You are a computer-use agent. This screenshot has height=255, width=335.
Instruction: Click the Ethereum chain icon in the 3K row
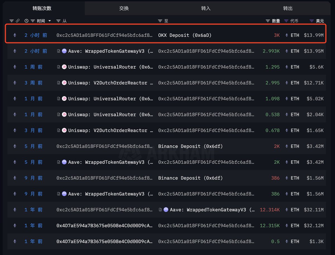click(15, 35)
